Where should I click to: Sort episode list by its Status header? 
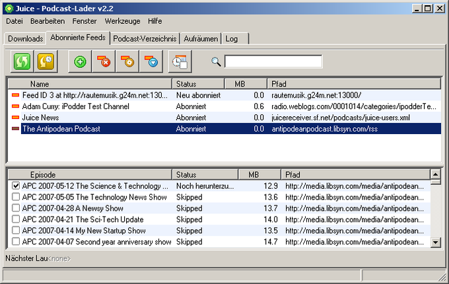205,174
